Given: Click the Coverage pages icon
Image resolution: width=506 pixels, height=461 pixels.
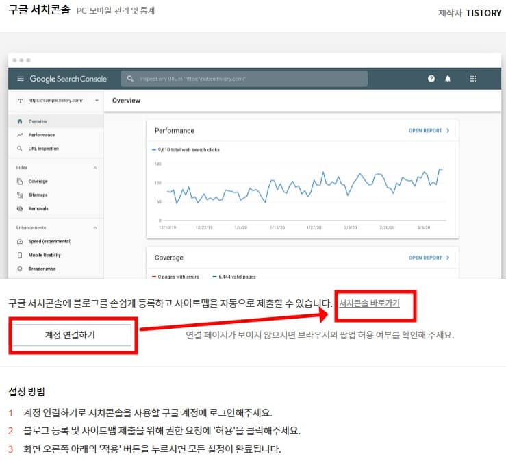Looking at the screenshot, I should coord(20,181).
